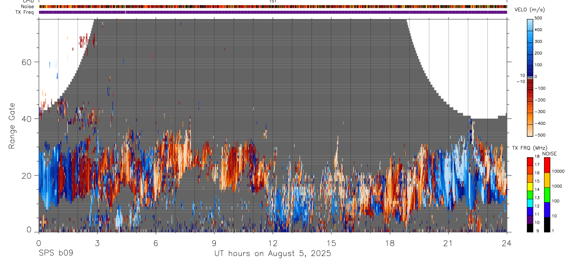Click the "Noise" row label at top left

pos(27,6)
